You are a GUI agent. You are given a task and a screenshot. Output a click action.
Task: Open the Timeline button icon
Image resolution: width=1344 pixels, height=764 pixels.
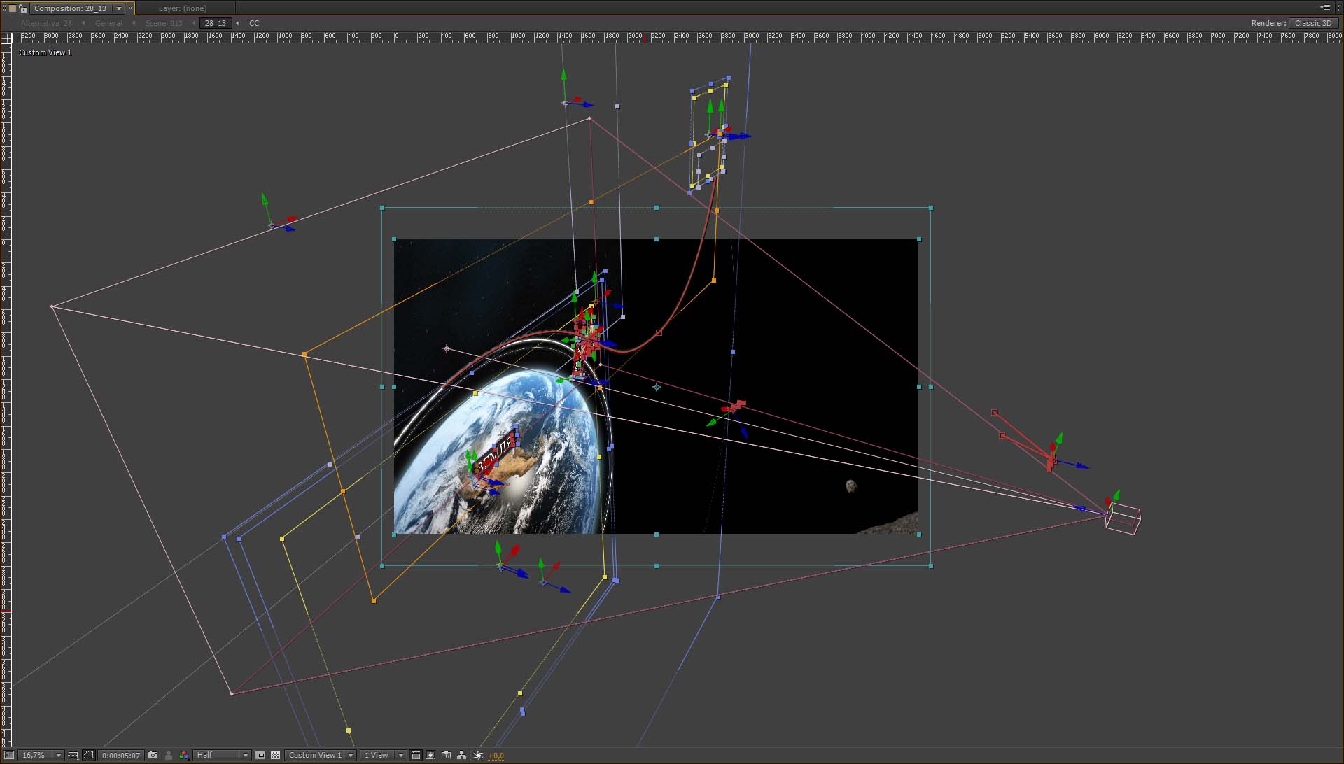point(446,755)
